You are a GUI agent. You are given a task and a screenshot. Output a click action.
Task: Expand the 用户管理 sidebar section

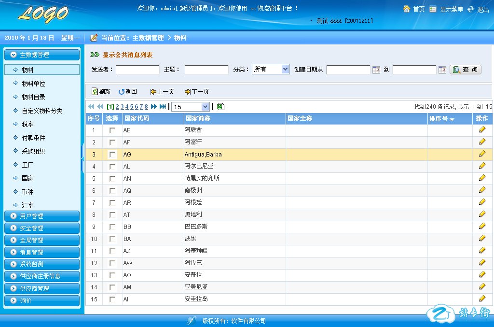coord(41,216)
